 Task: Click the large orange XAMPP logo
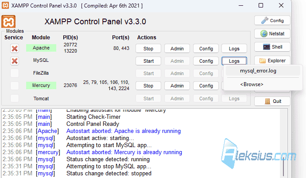(x=8, y=22)
